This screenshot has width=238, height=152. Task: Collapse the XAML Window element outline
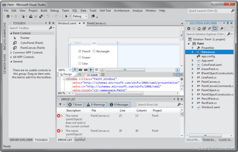tap(64, 79)
